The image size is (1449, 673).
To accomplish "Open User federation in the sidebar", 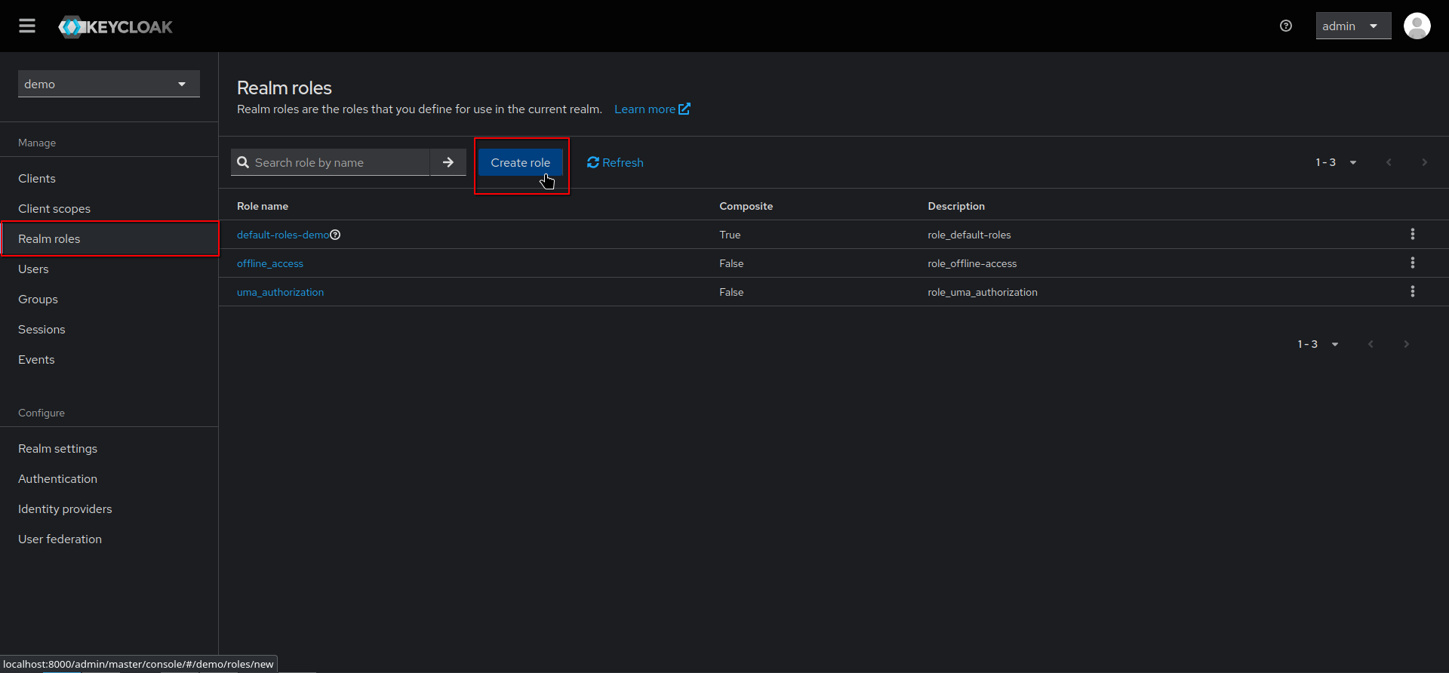I will tap(109, 539).
